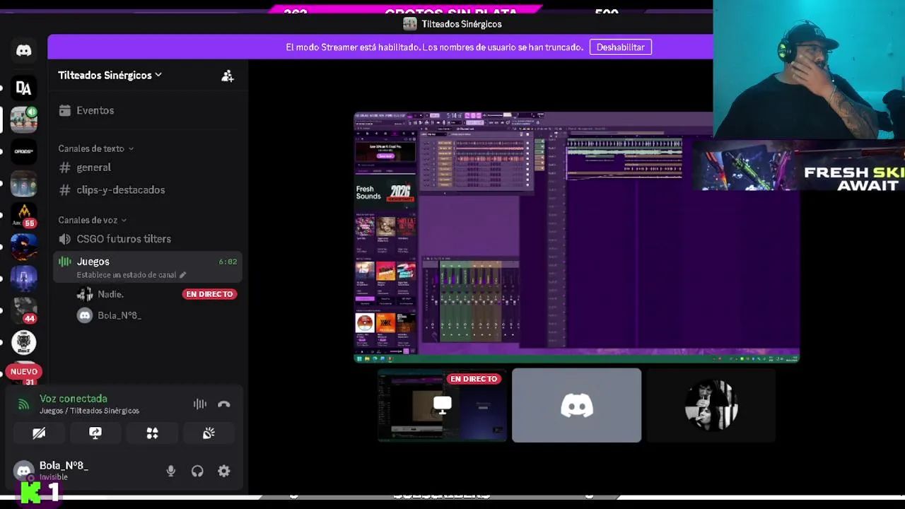Screen dimensions: 905x509
Task: Open user settings gear
Action: point(224,471)
